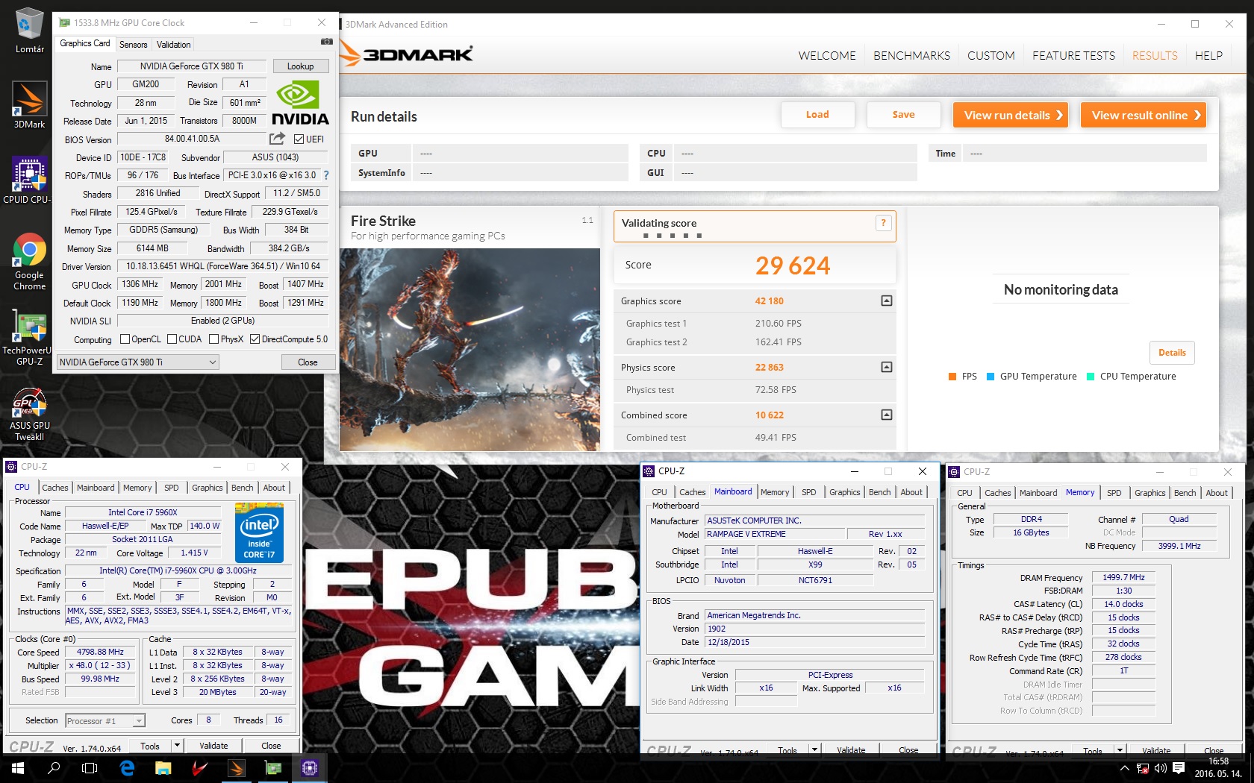Switch to GPU-Z via its taskbar icon
The height and width of the screenshot is (783, 1254).
coord(273,767)
